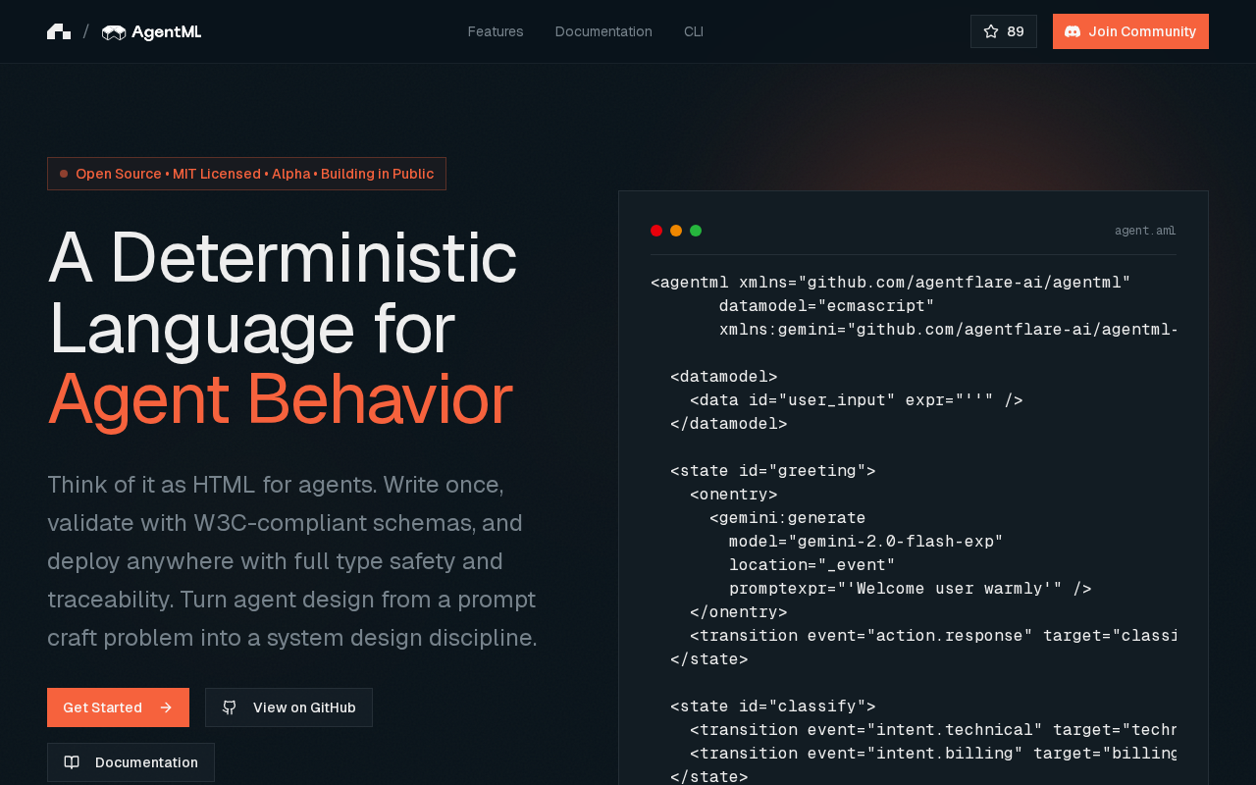The height and width of the screenshot is (785, 1256).
Task: Click the orange dot in code window
Action: point(676,231)
